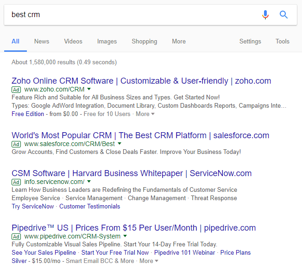Click the www.pipedrive.com/CRM-System green URL
Screen dimensions: 302x269
(x=72, y=236)
